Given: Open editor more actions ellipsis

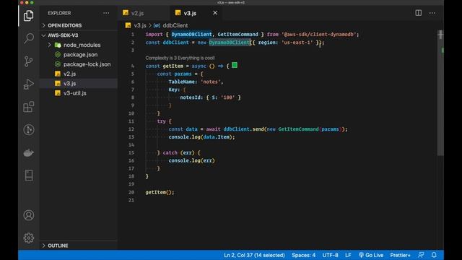Looking at the screenshot, I should (432, 13).
